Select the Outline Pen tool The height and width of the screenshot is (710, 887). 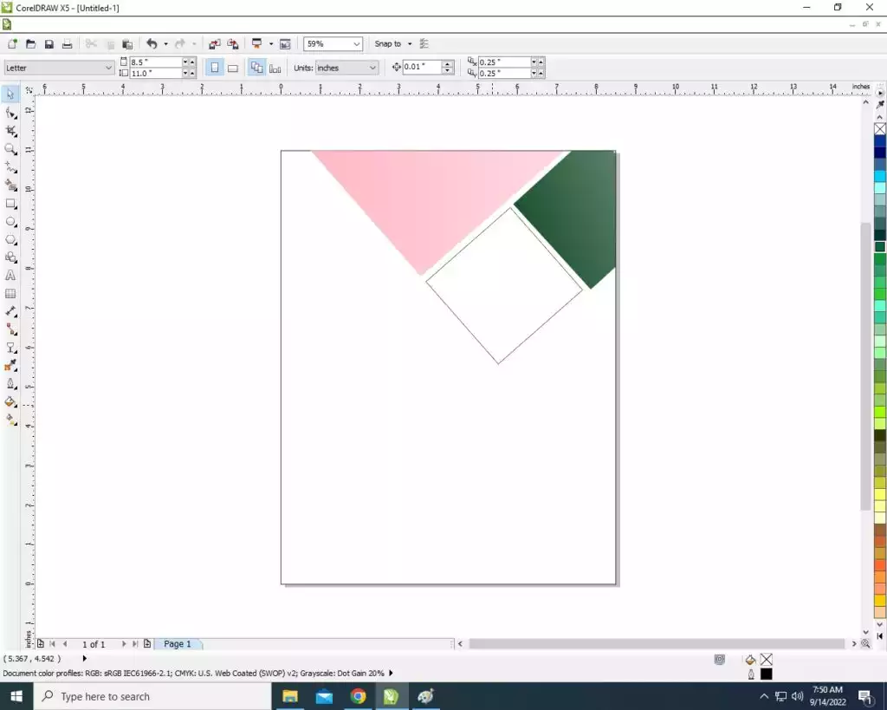pyautogui.click(x=10, y=384)
